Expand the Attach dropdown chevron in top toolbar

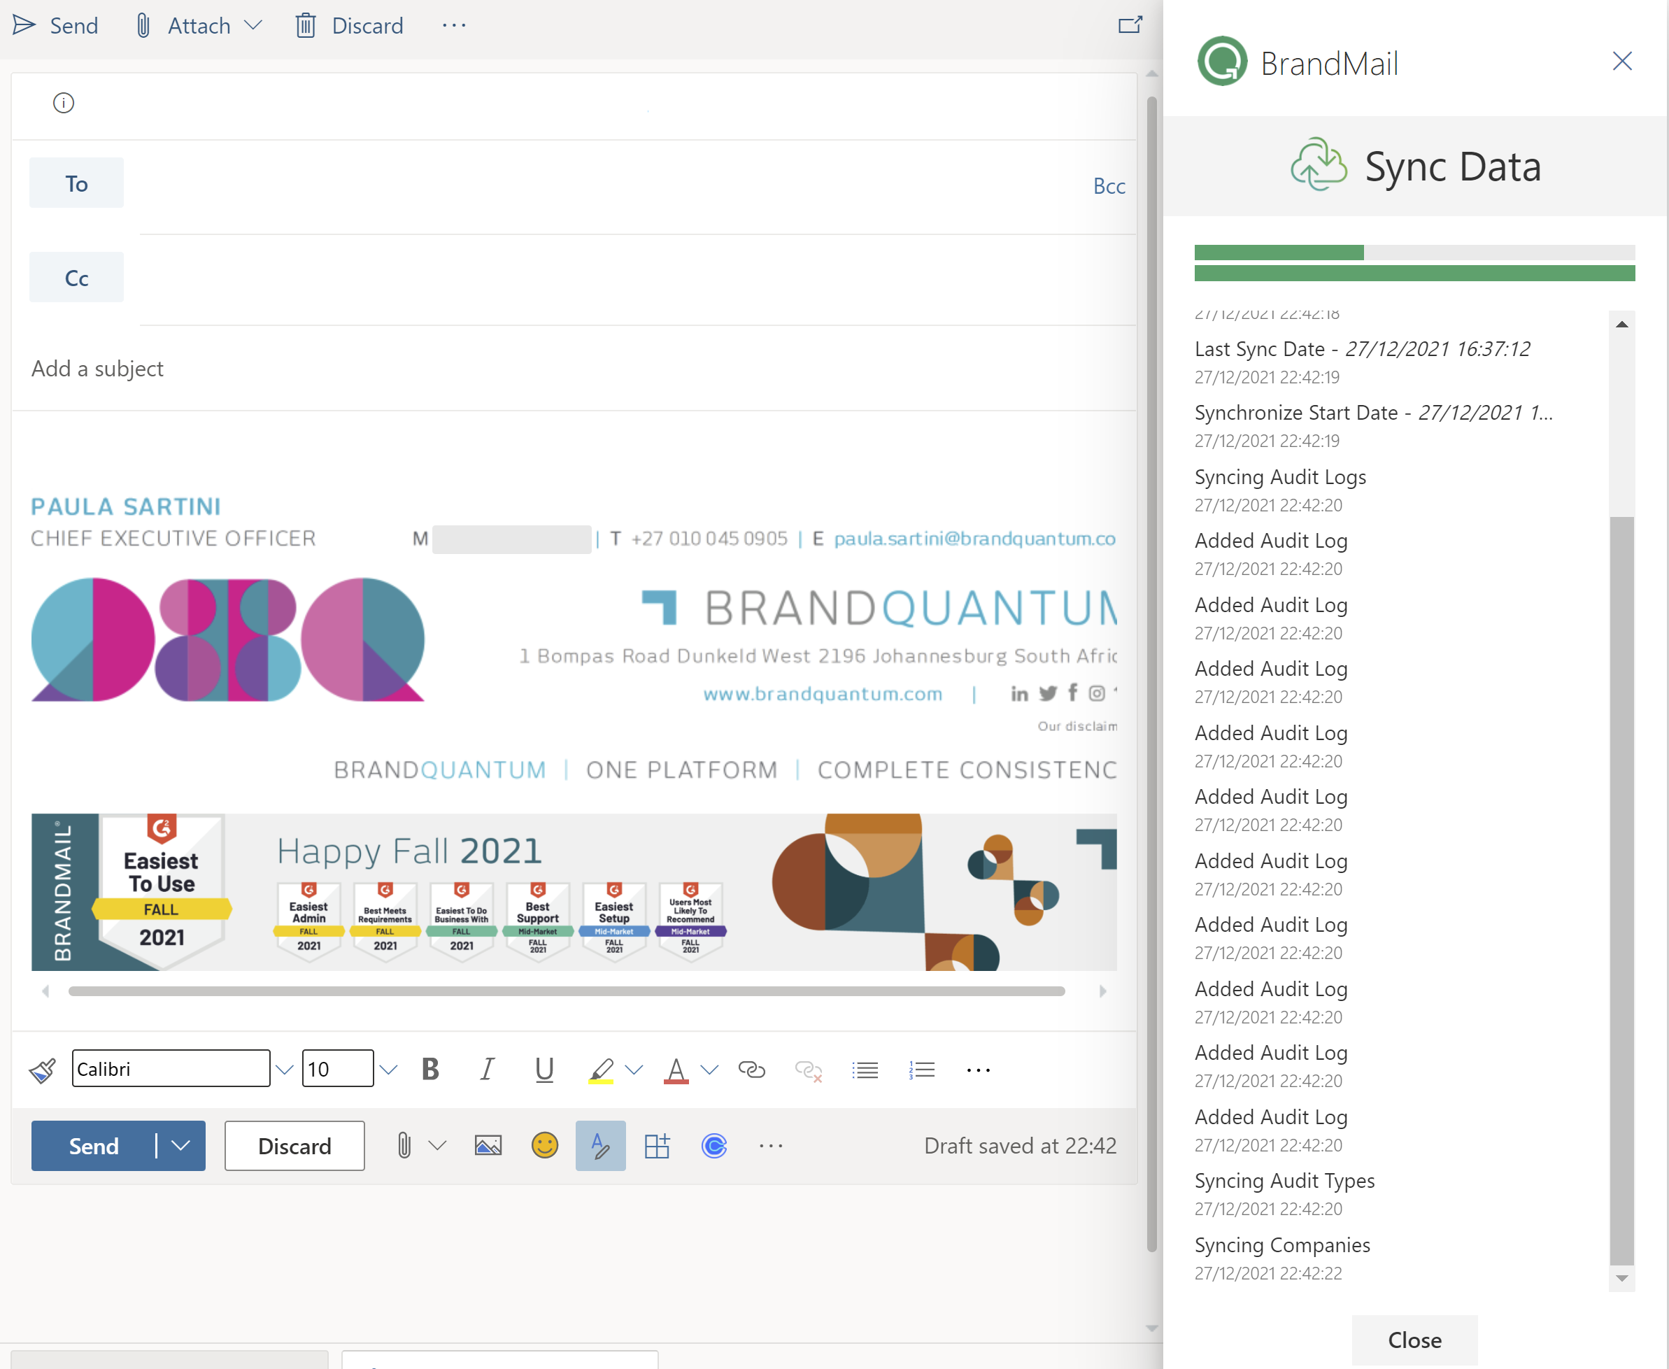coord(253,25)
